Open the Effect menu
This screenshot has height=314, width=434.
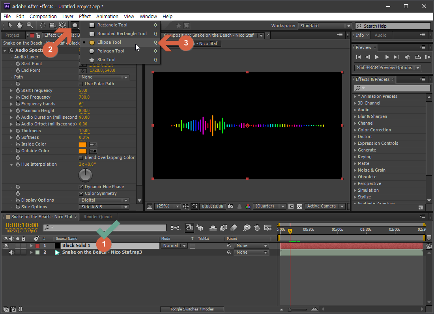(85, 16)
